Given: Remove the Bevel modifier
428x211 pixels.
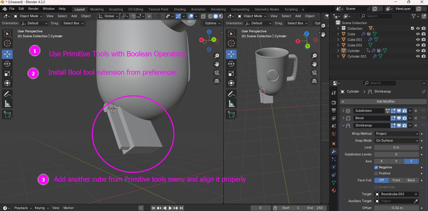Looking at the screenshot, I should click(416, 118).
